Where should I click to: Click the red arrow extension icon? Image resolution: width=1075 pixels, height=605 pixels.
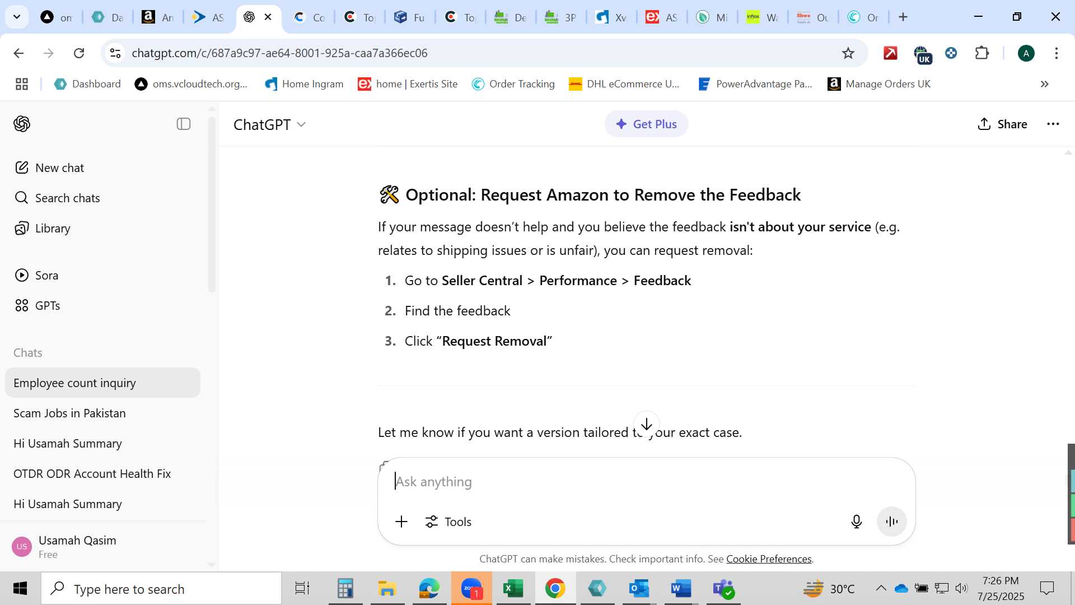pyautogui.click(x=890, y=53)
